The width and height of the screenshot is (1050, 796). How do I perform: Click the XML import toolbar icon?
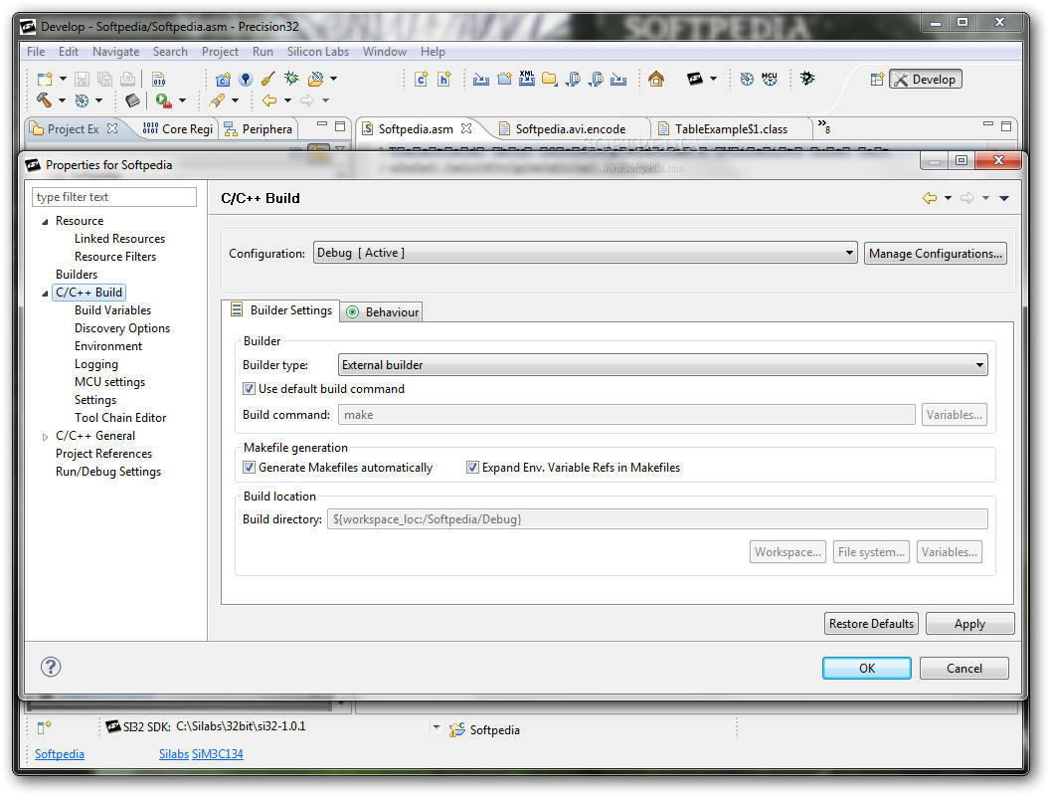coord(527,79)
